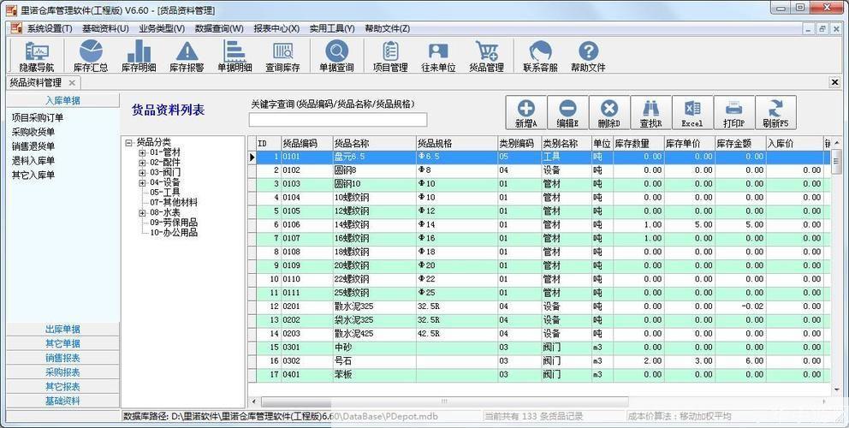Open 库存报警 warning icon

(x=187, y=56)
